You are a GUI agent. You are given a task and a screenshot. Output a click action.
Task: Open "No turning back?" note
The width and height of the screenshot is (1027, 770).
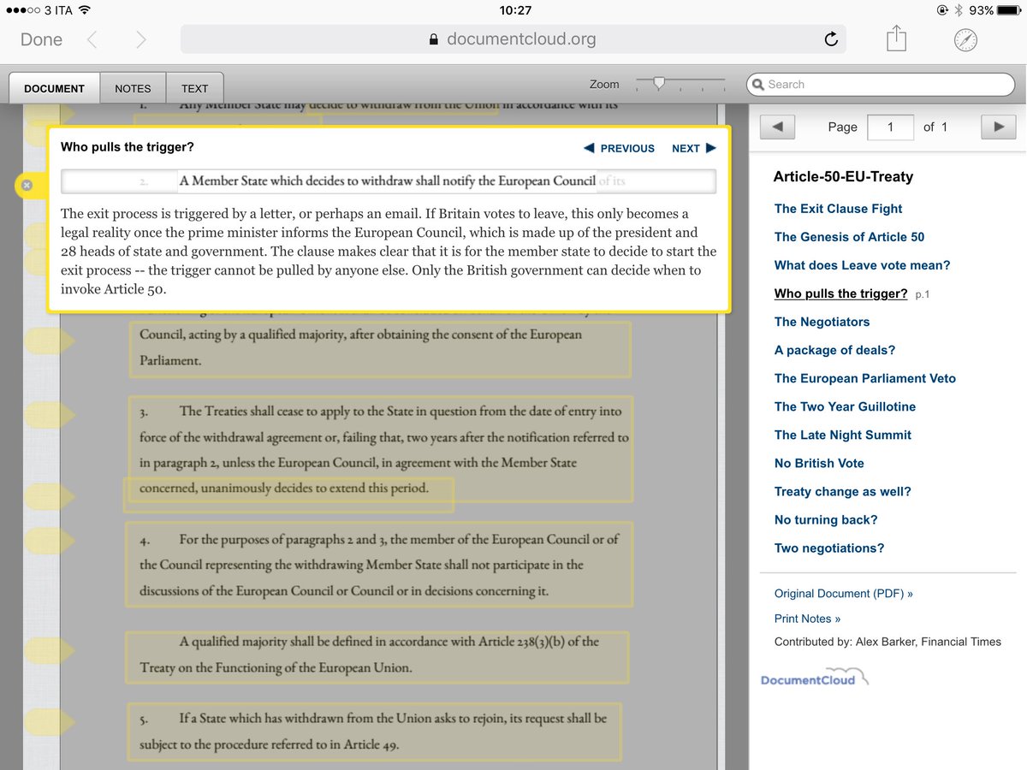pyautogui.click(x=826, y=519)
